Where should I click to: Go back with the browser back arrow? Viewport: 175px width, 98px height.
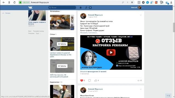(4, 2)
